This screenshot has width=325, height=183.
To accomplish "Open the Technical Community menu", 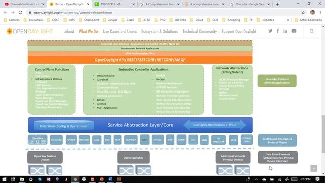I will tap(200, 32).
